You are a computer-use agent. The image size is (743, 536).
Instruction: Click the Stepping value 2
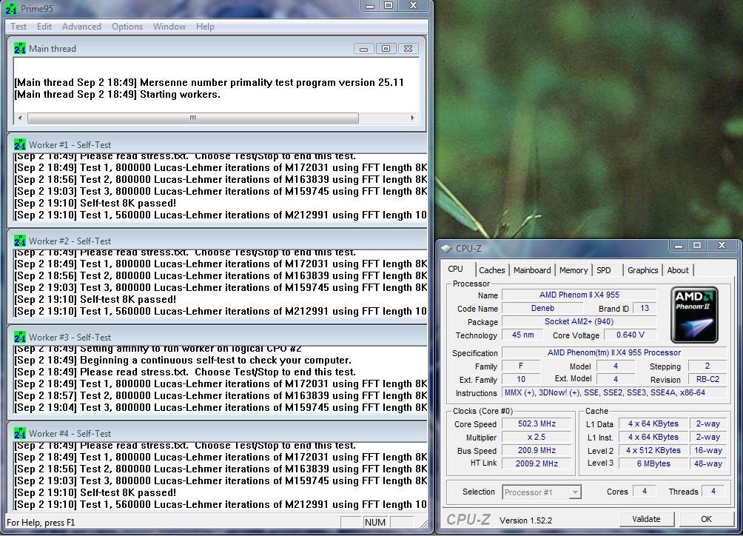click(707, 366)
